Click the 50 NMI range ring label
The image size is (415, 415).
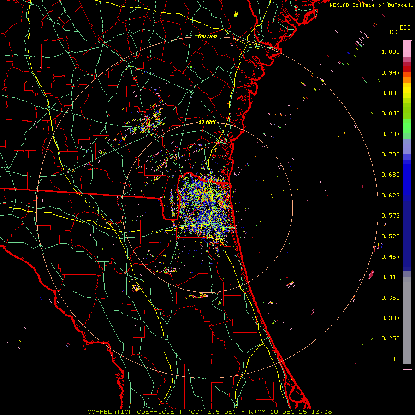click(207, 122)
